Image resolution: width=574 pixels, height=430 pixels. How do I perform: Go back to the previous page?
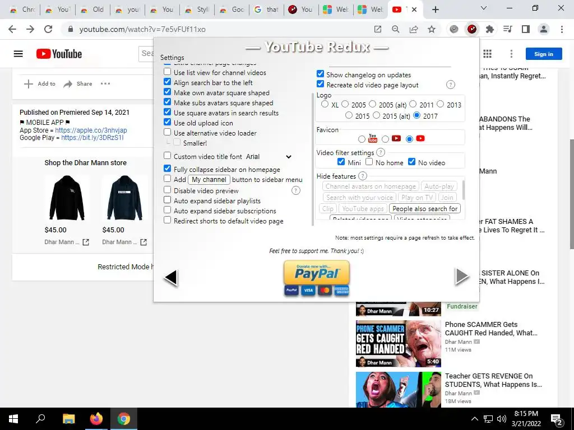coord(12,29)
